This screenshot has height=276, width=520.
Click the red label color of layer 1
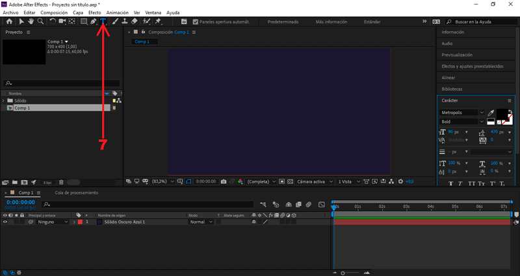80,222
